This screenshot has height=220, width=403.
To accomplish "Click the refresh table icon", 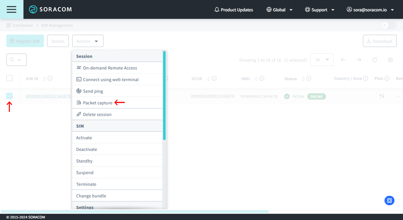I will 375,60.
